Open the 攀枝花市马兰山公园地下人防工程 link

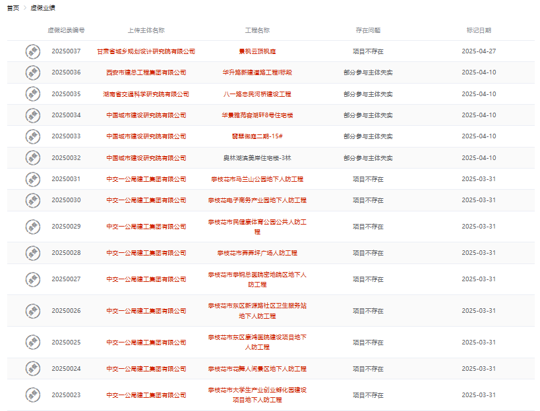point(258,178)
